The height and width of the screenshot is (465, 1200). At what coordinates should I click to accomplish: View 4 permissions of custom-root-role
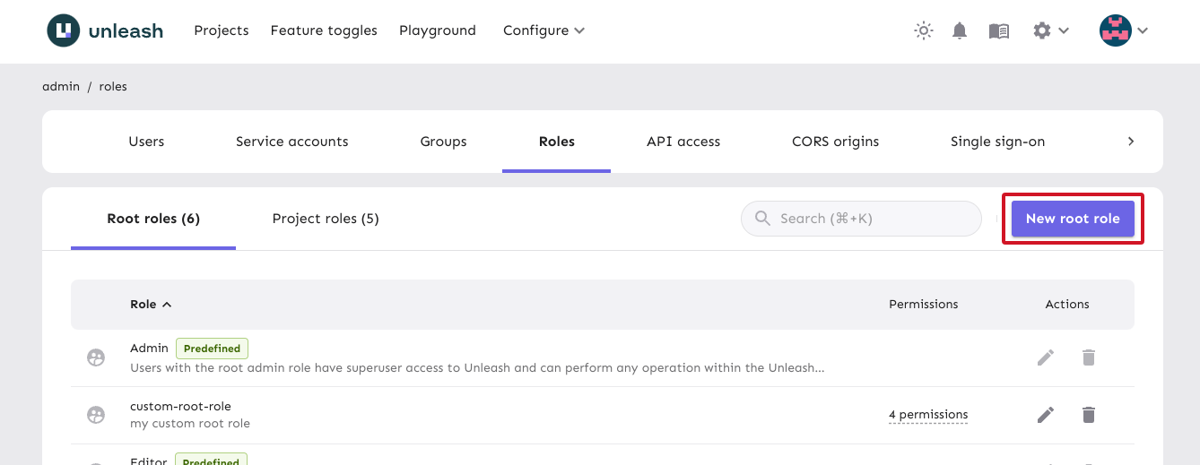928,415
